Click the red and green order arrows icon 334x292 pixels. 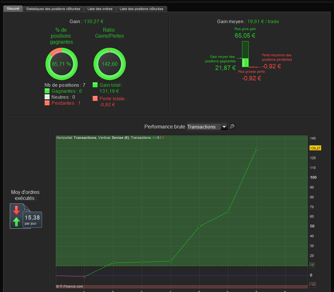pos(16,216)
